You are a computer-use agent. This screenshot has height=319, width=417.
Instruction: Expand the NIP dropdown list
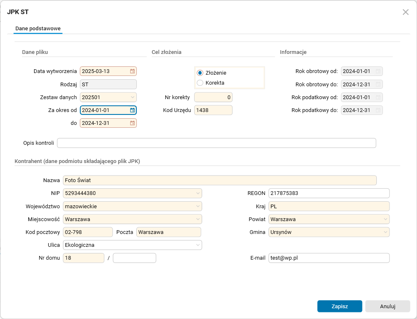(x=197, y=193)
